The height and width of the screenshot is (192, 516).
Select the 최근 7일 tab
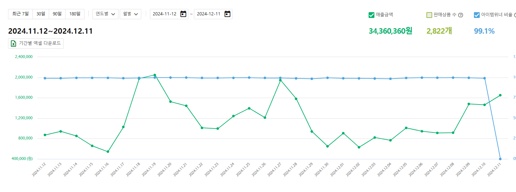pos(21,14)
